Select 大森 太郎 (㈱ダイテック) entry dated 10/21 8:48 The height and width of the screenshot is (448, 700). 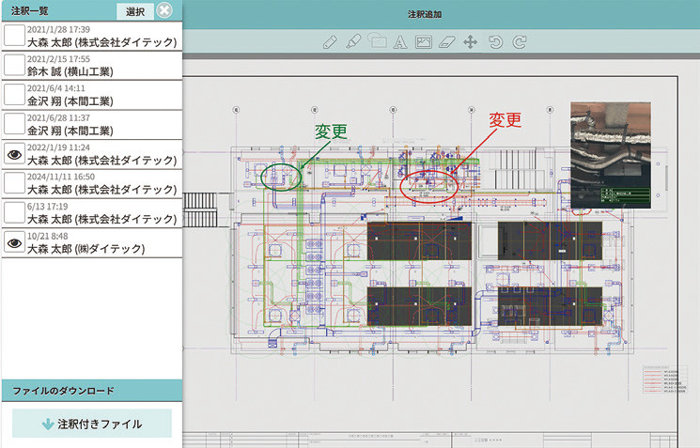click(x=92, y=243)
